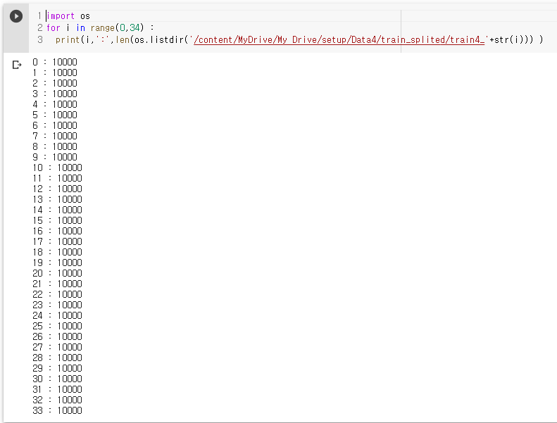Image resolution: width=557 pixels, height=423 pixels.
Task: Click the output row '19 : 10000'
Action: coord(57,263)
